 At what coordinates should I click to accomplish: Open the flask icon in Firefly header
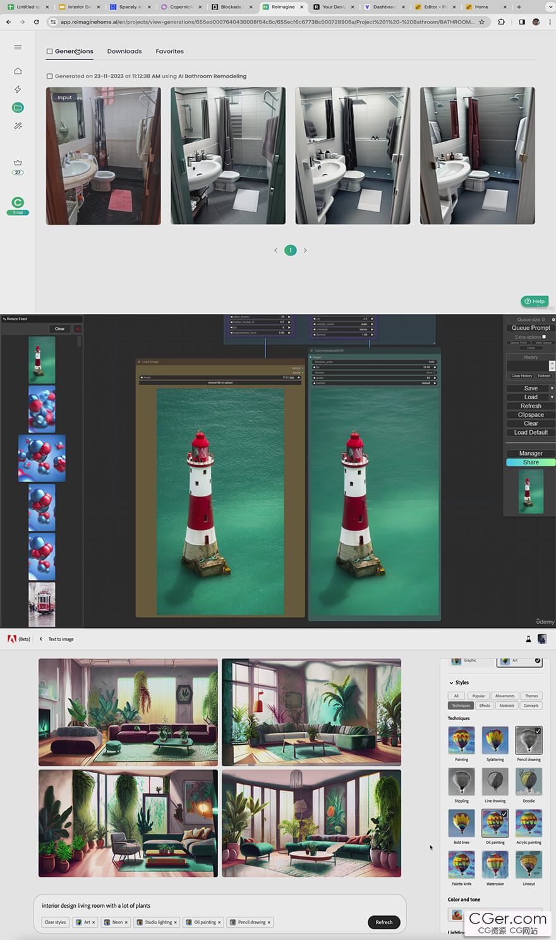click(x=528, y=639)
